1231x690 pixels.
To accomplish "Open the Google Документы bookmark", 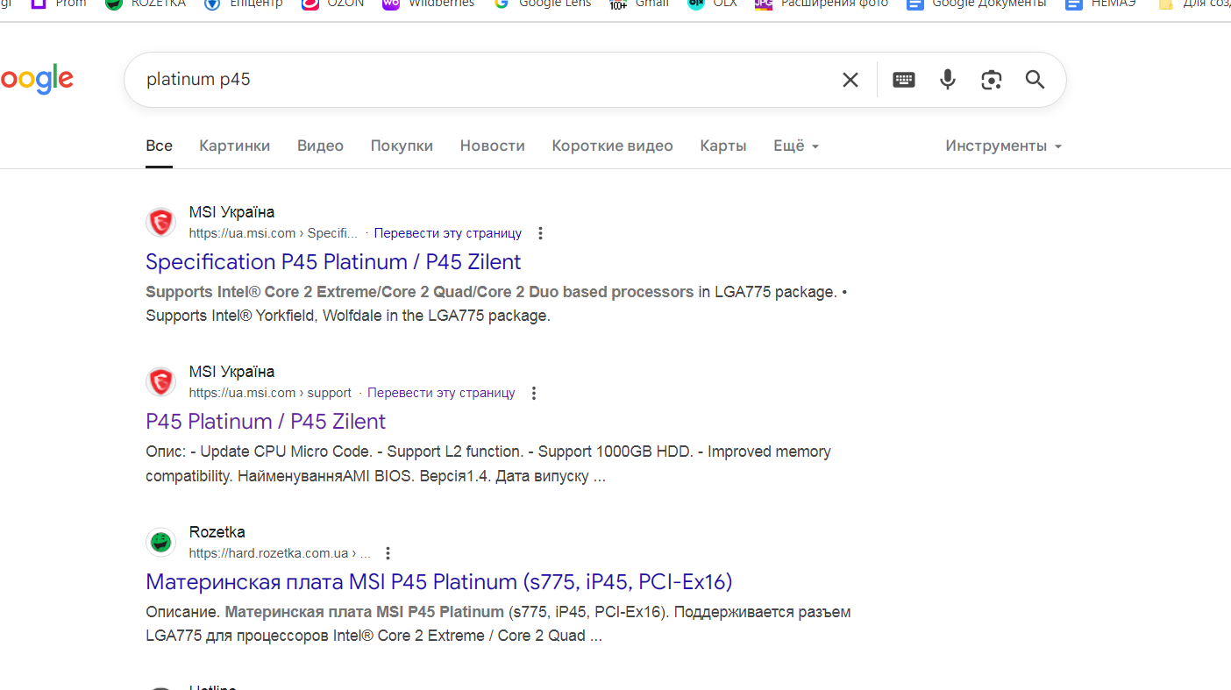I will [977, 4].
